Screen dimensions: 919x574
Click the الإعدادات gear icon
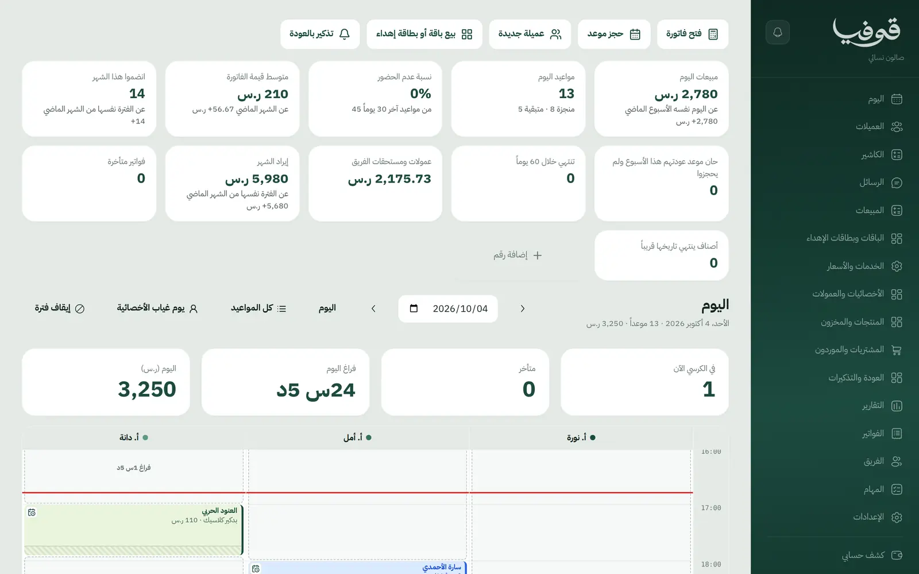click(x=897, y=517)
